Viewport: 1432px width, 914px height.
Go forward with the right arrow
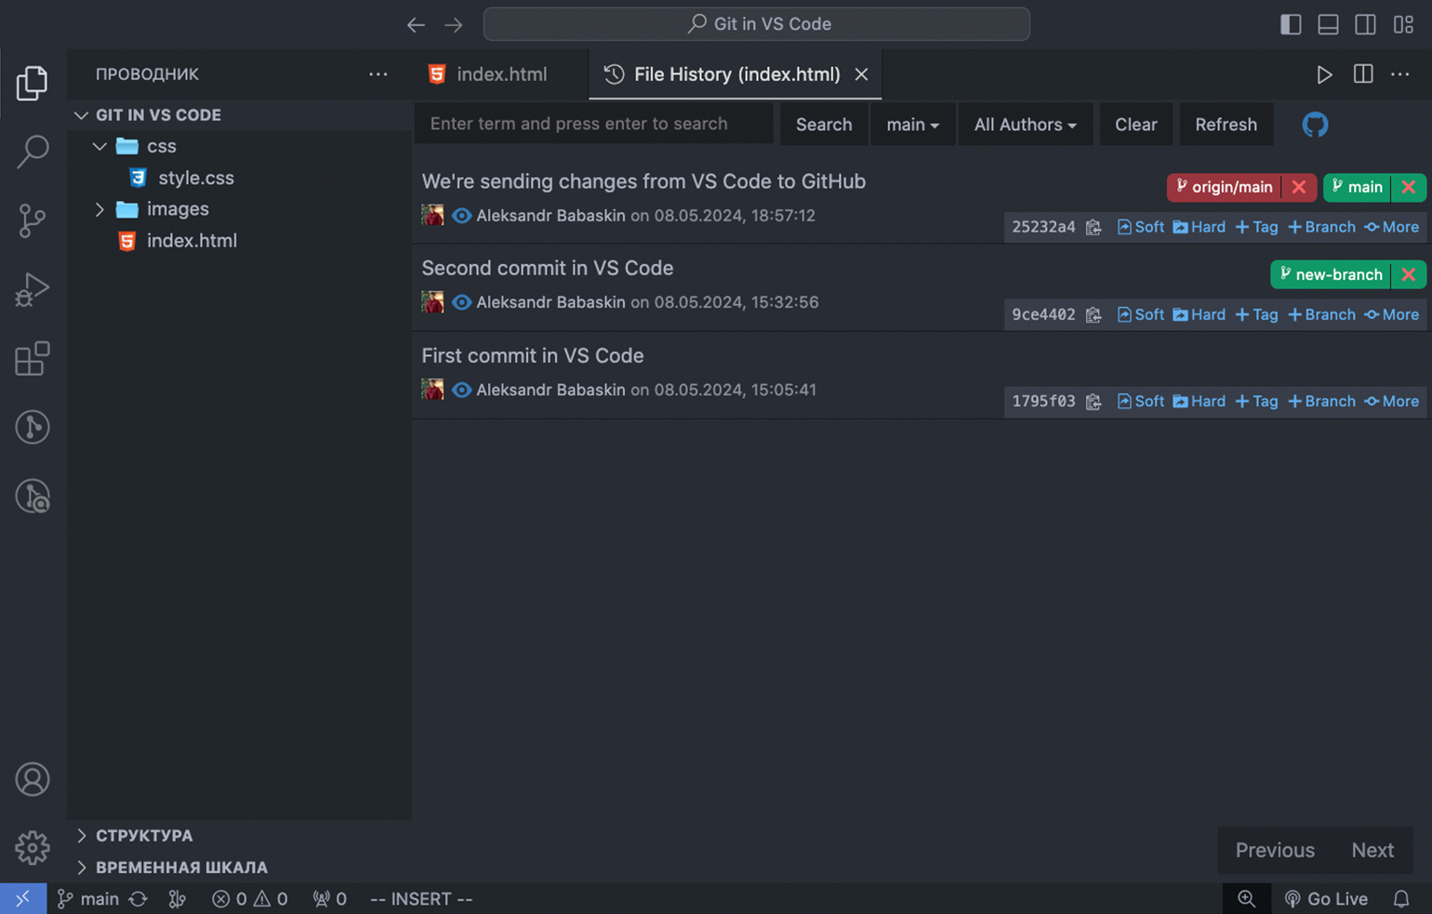454,25
